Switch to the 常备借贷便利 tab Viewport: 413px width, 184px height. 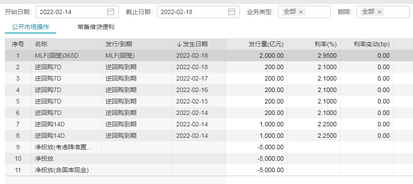[x=96, y=27]
